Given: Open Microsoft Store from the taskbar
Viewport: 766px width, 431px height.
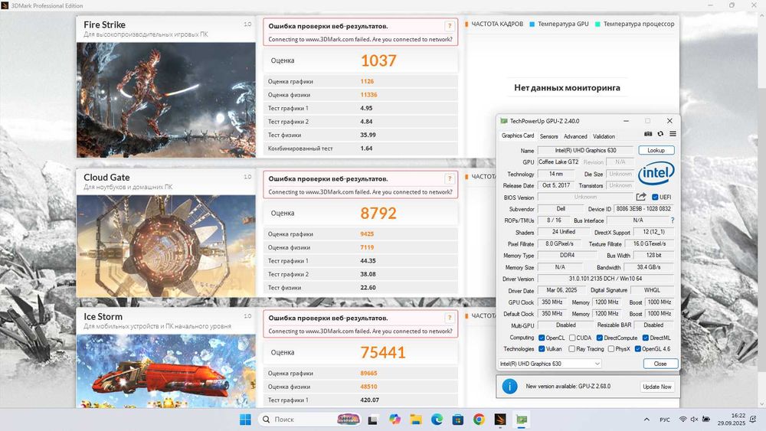Looking at the screenshot, I should tap(458, 420).
